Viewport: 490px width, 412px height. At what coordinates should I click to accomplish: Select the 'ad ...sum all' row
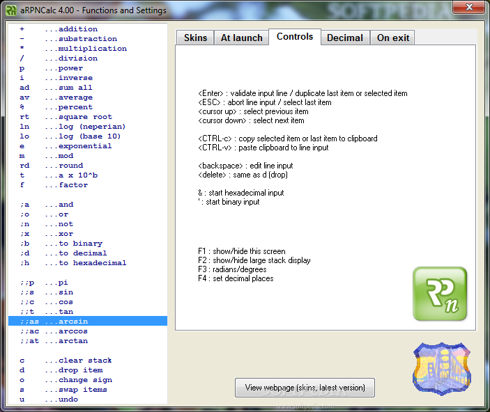88,88
